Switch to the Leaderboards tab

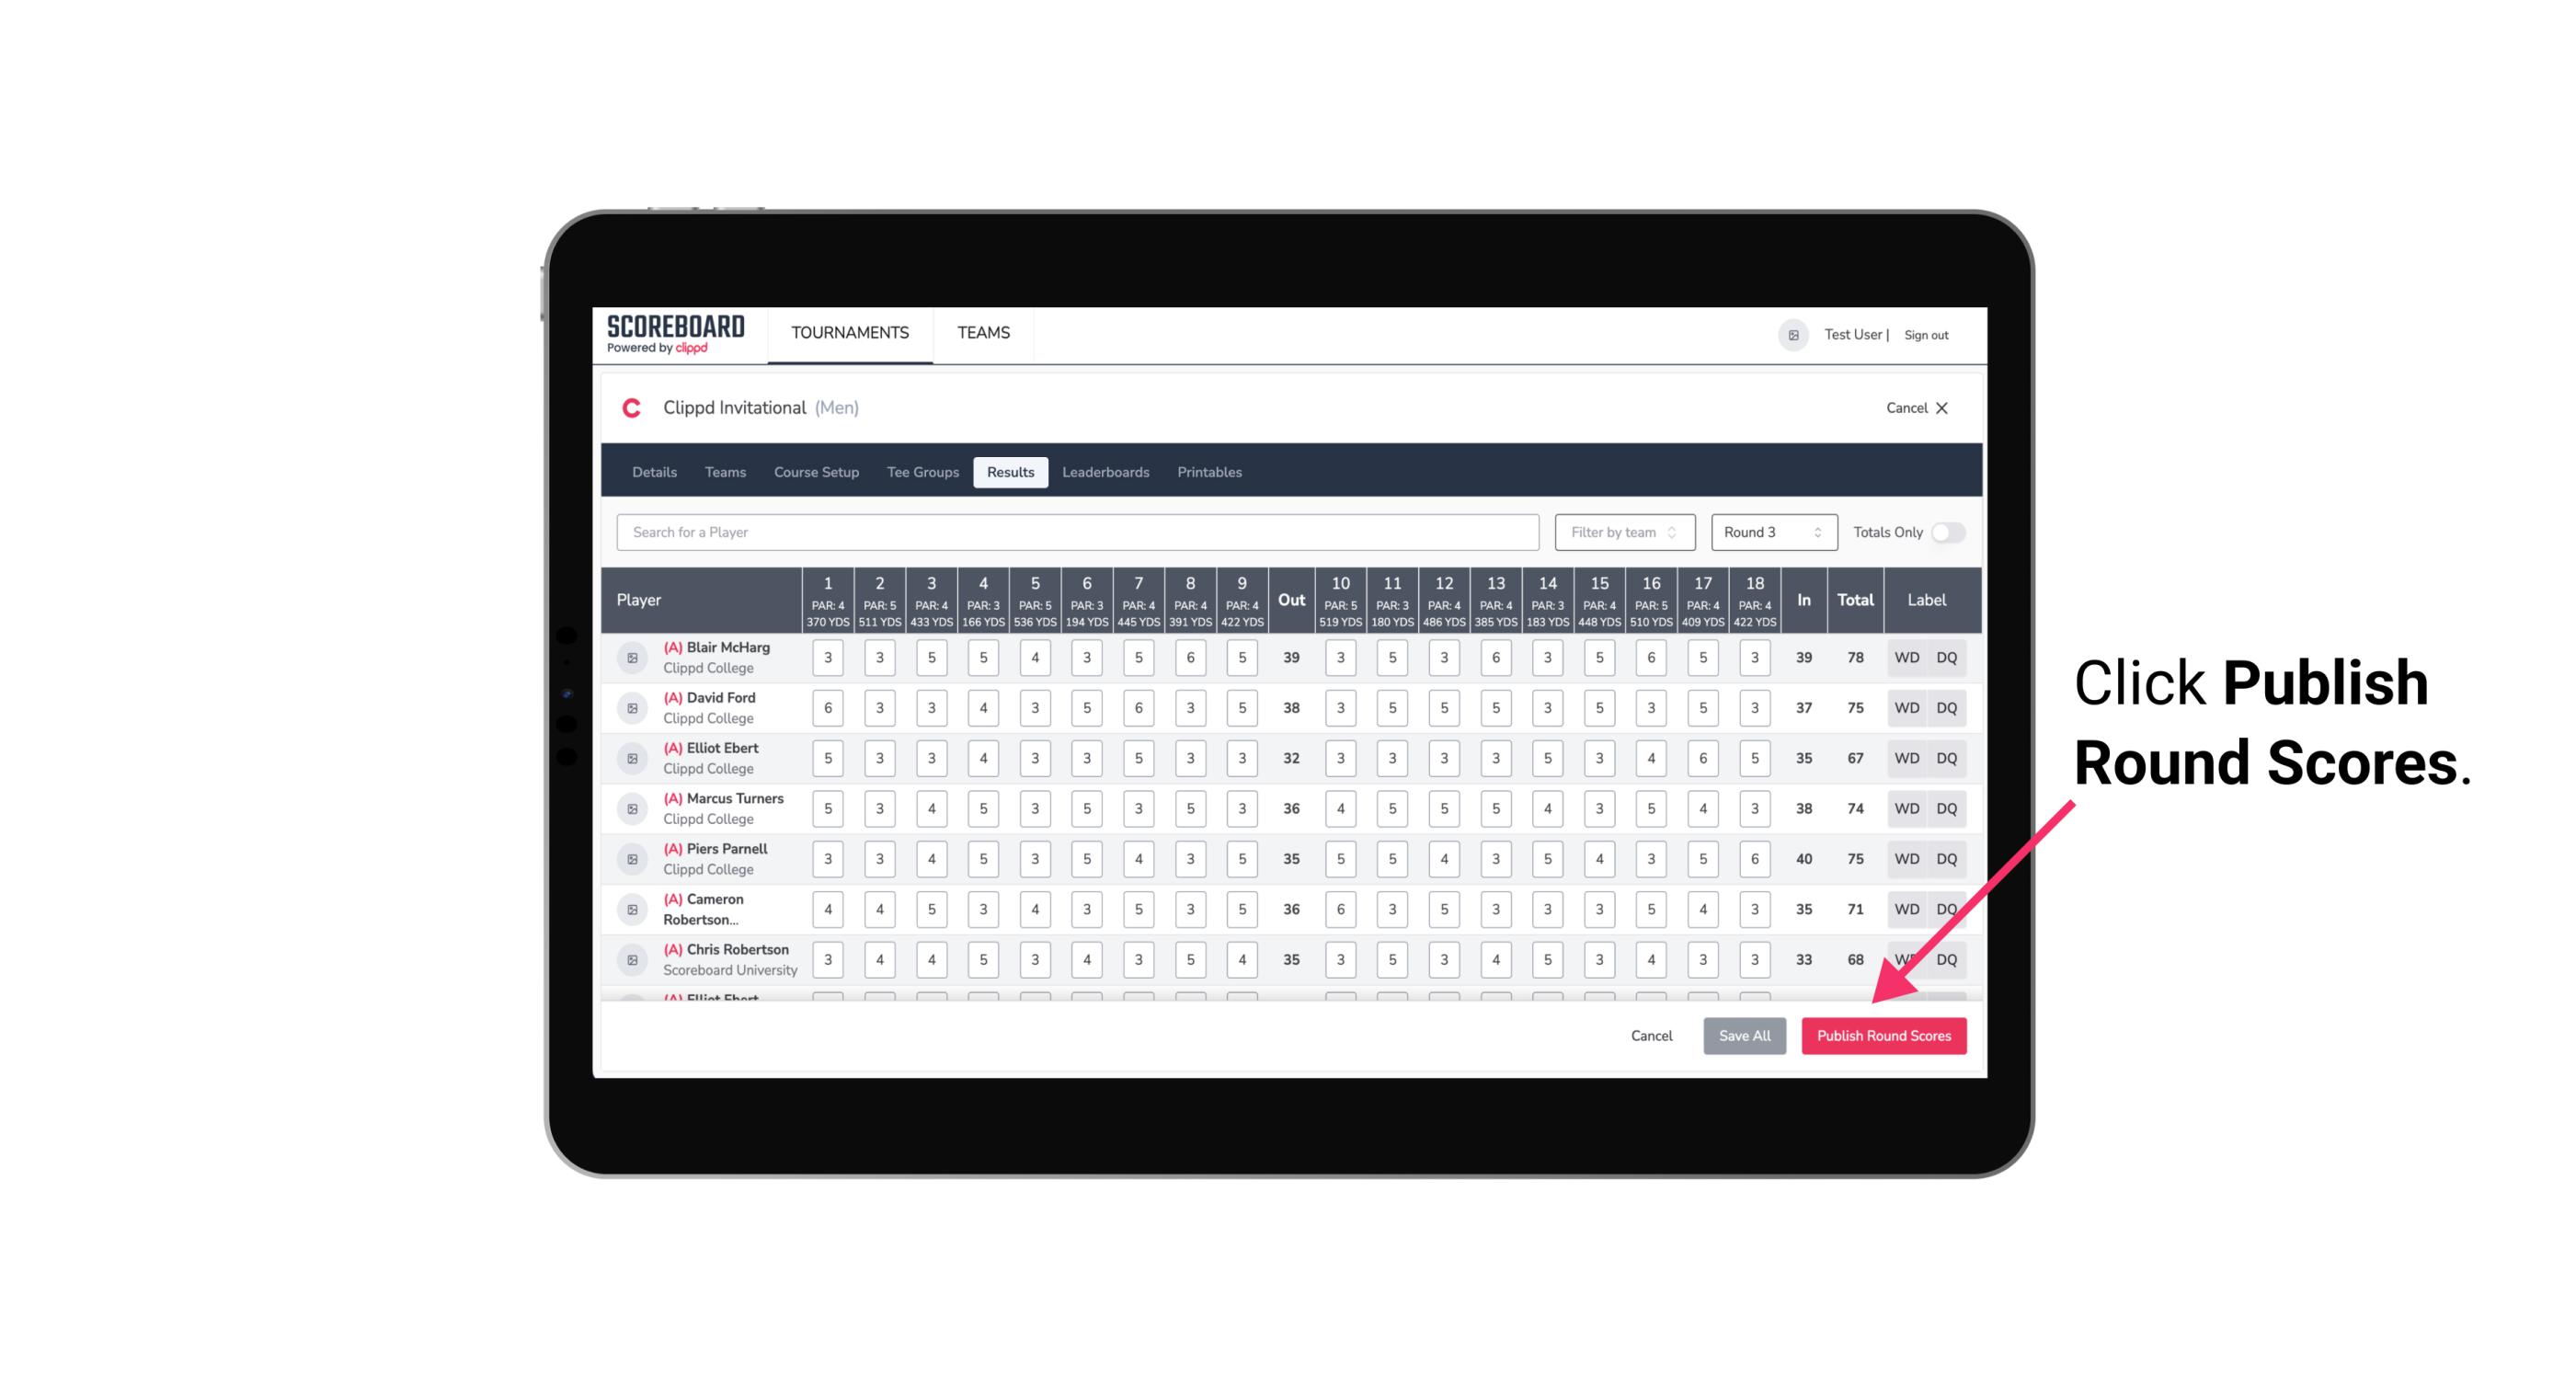click(1104, 471)
